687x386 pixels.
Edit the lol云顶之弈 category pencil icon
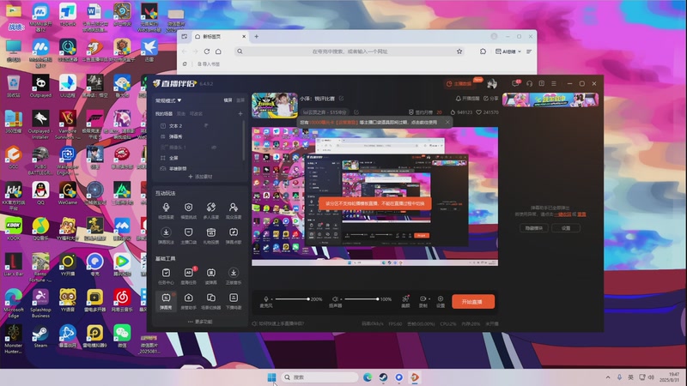click(x=356, y=112)
